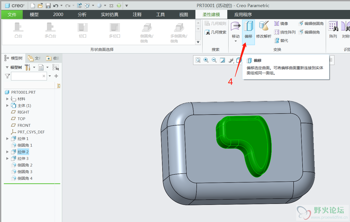Viewport: 350px width, 222px height.
Task: Redo the undone action
Action: click(x=68, y=5)
